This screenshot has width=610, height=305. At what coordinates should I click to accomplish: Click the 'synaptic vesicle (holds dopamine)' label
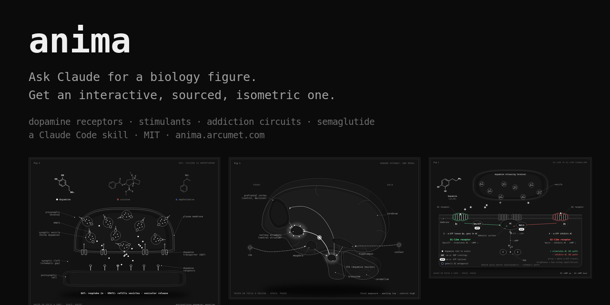point(50,234)
